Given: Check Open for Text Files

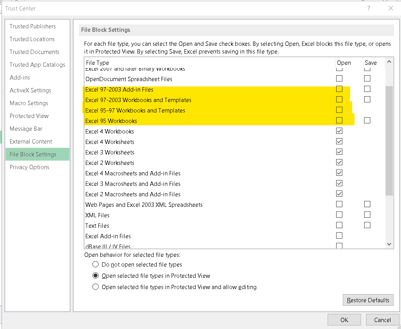Looking at the screenshot, I should coord(339,225).
